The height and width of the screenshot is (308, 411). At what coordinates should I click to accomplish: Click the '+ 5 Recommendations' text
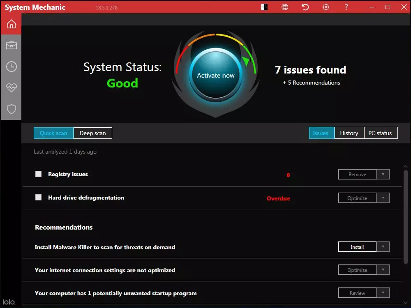[x=312, y=83]
